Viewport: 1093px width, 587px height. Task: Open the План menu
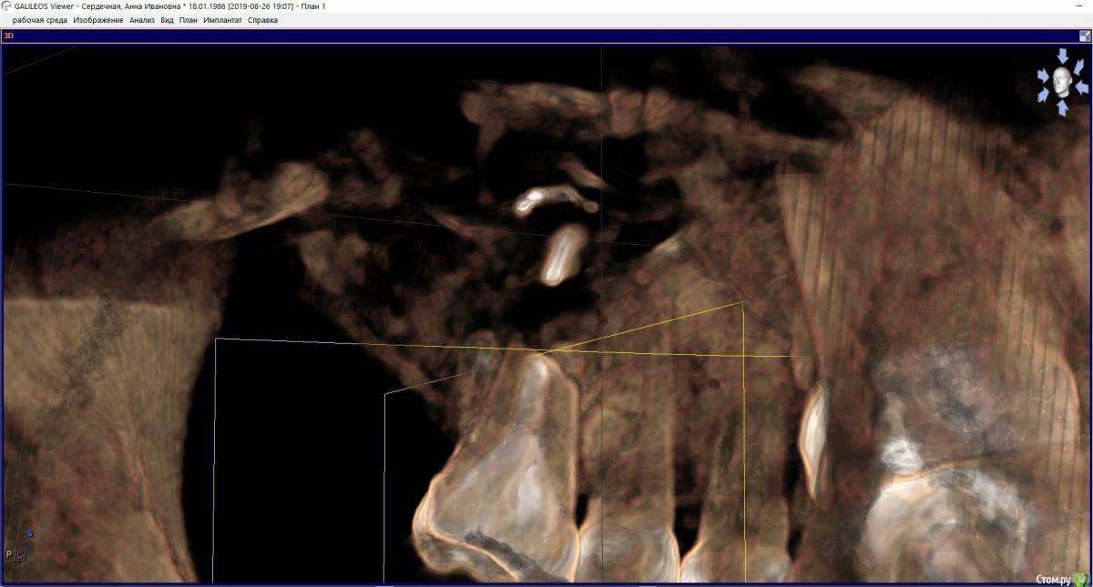pos(189,20)
